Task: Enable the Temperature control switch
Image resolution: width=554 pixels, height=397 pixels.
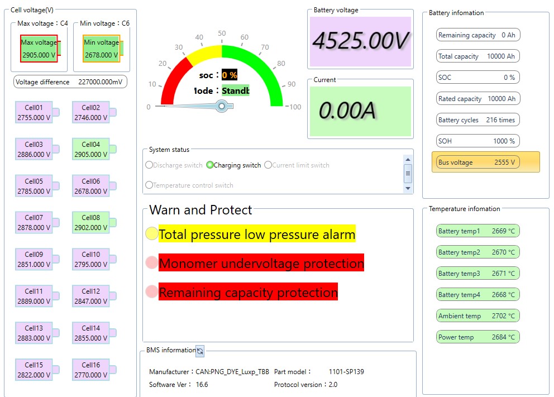Action: click(149, 185)
